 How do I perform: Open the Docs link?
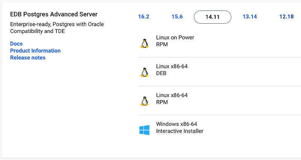pyautogui.click(x=16, y=44)
